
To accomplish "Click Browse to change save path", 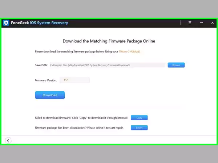I will pyautogui.click(x=176, y=65).
